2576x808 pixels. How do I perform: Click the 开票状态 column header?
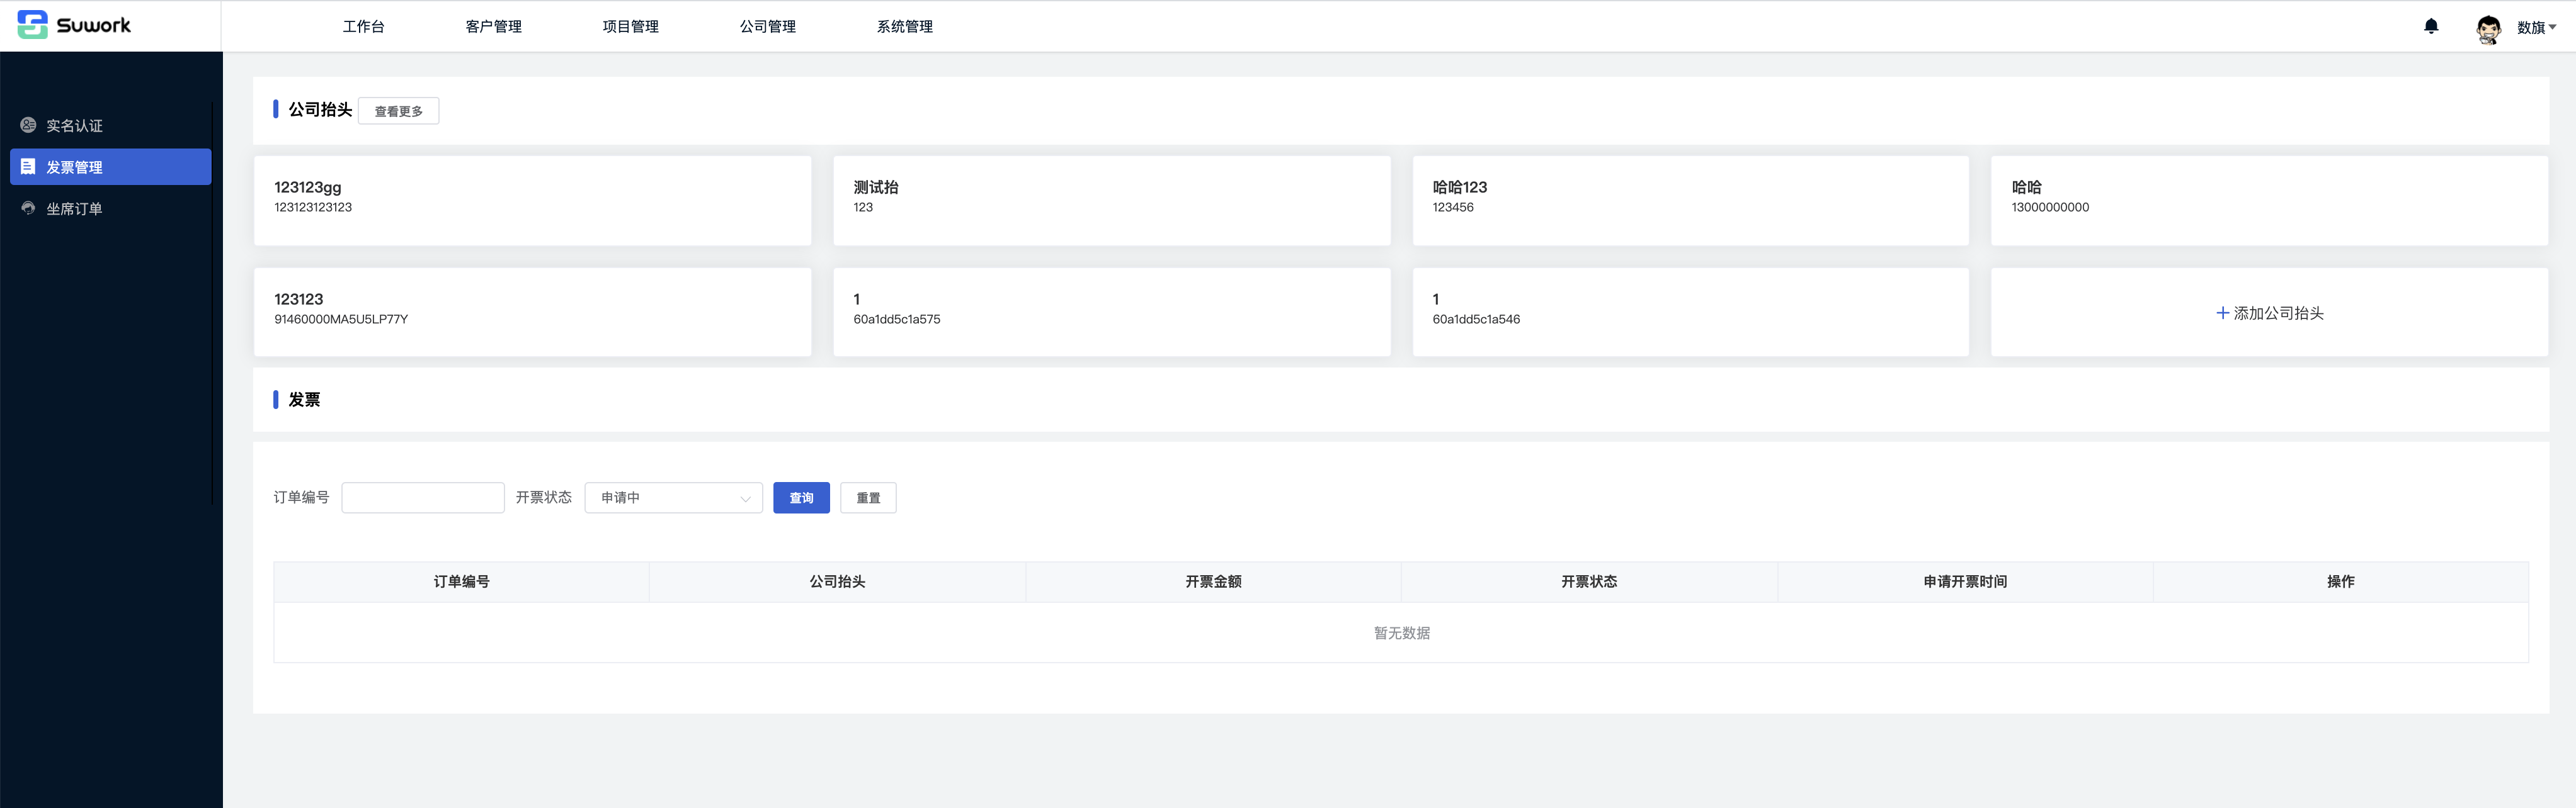point(1589,581)
